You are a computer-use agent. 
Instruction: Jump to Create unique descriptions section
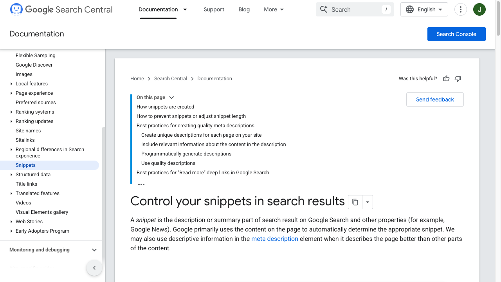point(201,135)
